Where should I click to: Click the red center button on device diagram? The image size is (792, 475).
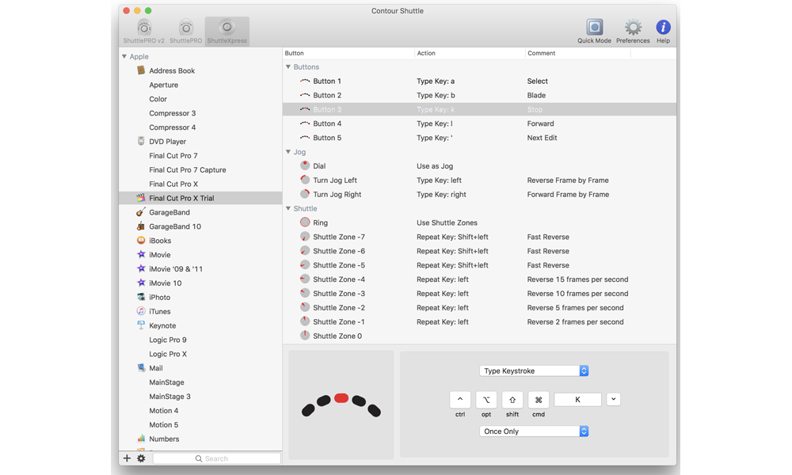pos(341,398)
